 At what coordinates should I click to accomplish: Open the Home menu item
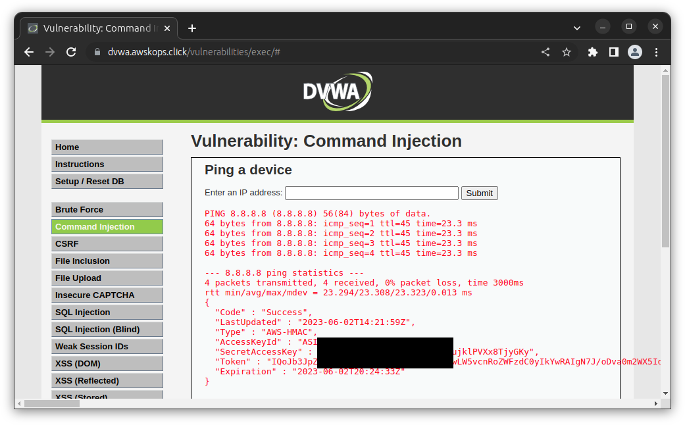pyautogui.click(x=107, y=147)
